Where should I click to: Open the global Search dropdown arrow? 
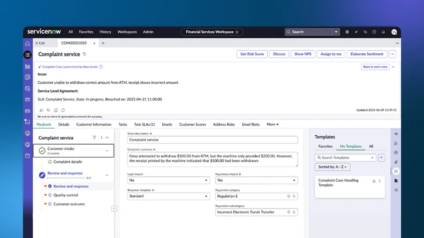click(x=336, y=32)
